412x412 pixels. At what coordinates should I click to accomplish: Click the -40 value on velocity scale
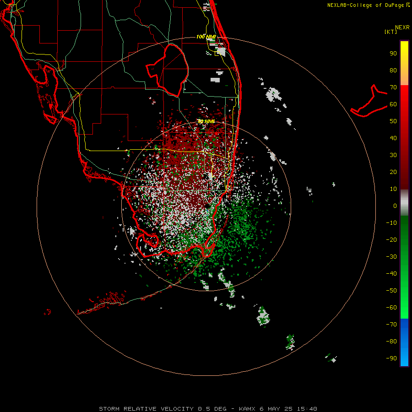(x=391, y=274)
